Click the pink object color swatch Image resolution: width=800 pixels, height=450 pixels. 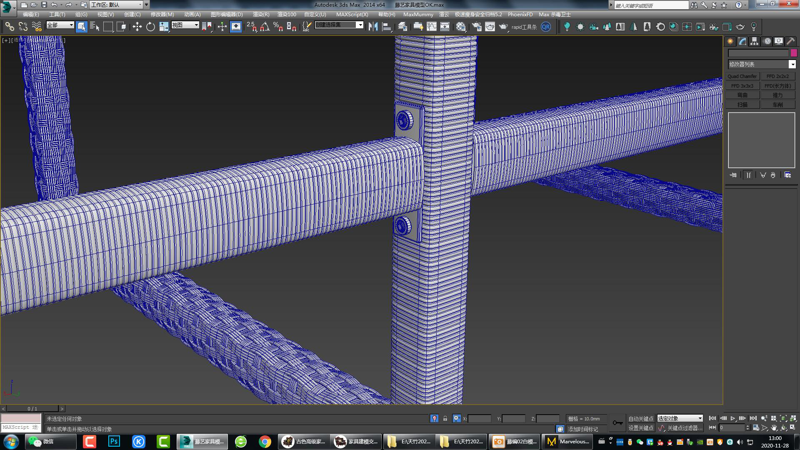click(794, 53)
